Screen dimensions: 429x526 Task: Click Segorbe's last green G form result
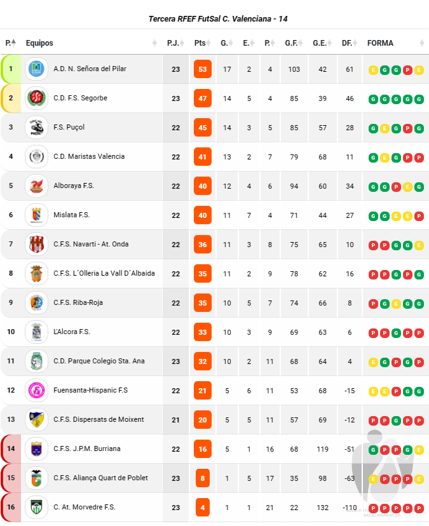click(419, 99)
